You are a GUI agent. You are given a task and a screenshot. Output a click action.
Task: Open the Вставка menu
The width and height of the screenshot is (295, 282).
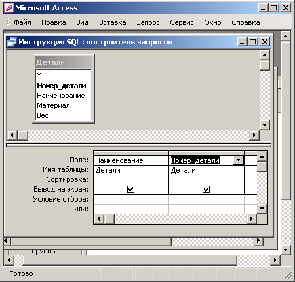click(113, 22)
